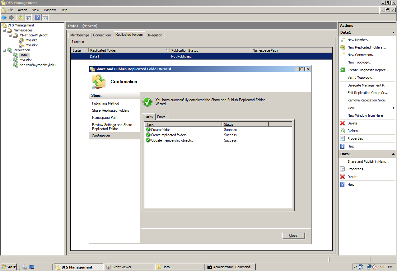Delete the Data1 replication group
397x271 pixels.
[352, 123]
